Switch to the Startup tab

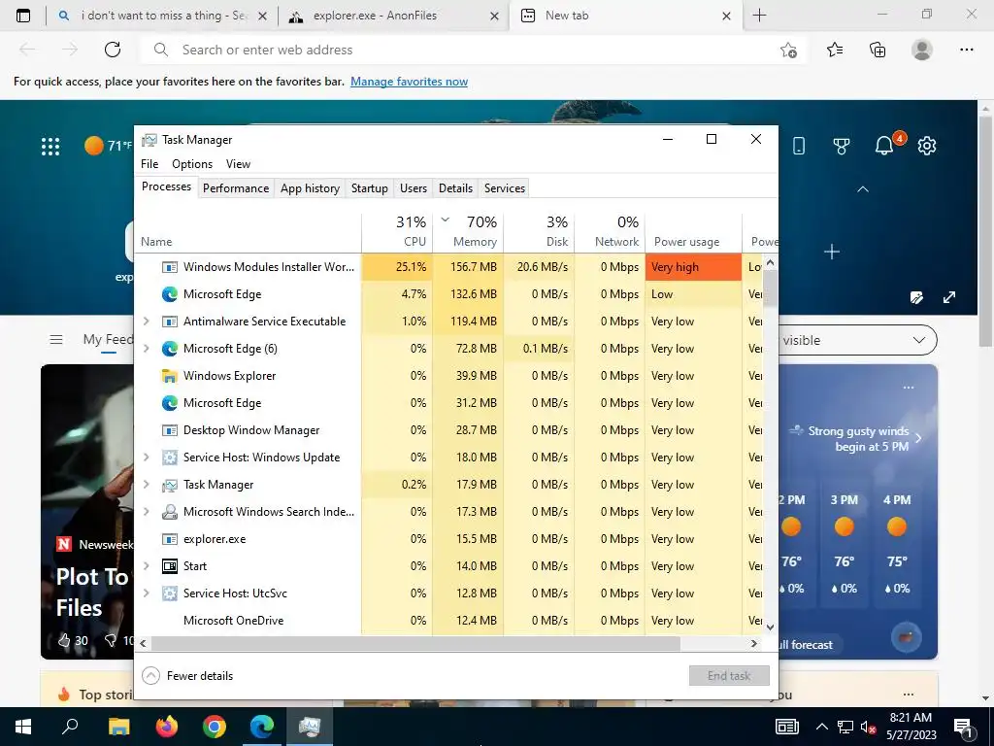(370, 188)
